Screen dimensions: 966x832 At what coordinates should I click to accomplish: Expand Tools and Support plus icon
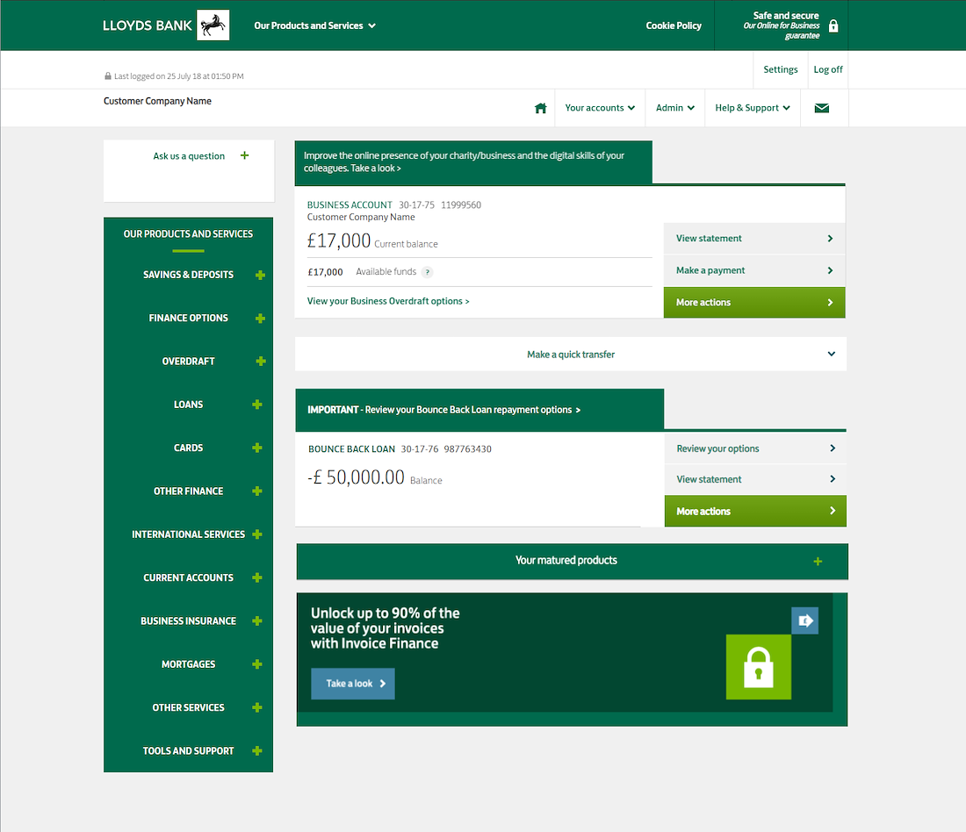[257, 750]
